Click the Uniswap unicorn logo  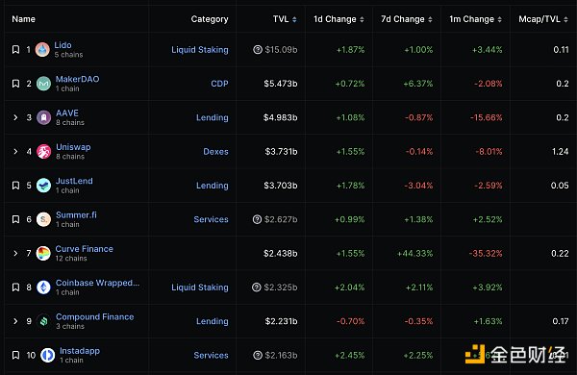coord(44,151)
